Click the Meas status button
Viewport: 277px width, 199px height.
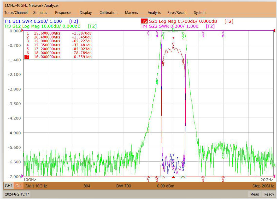click(x=255, y=194)
